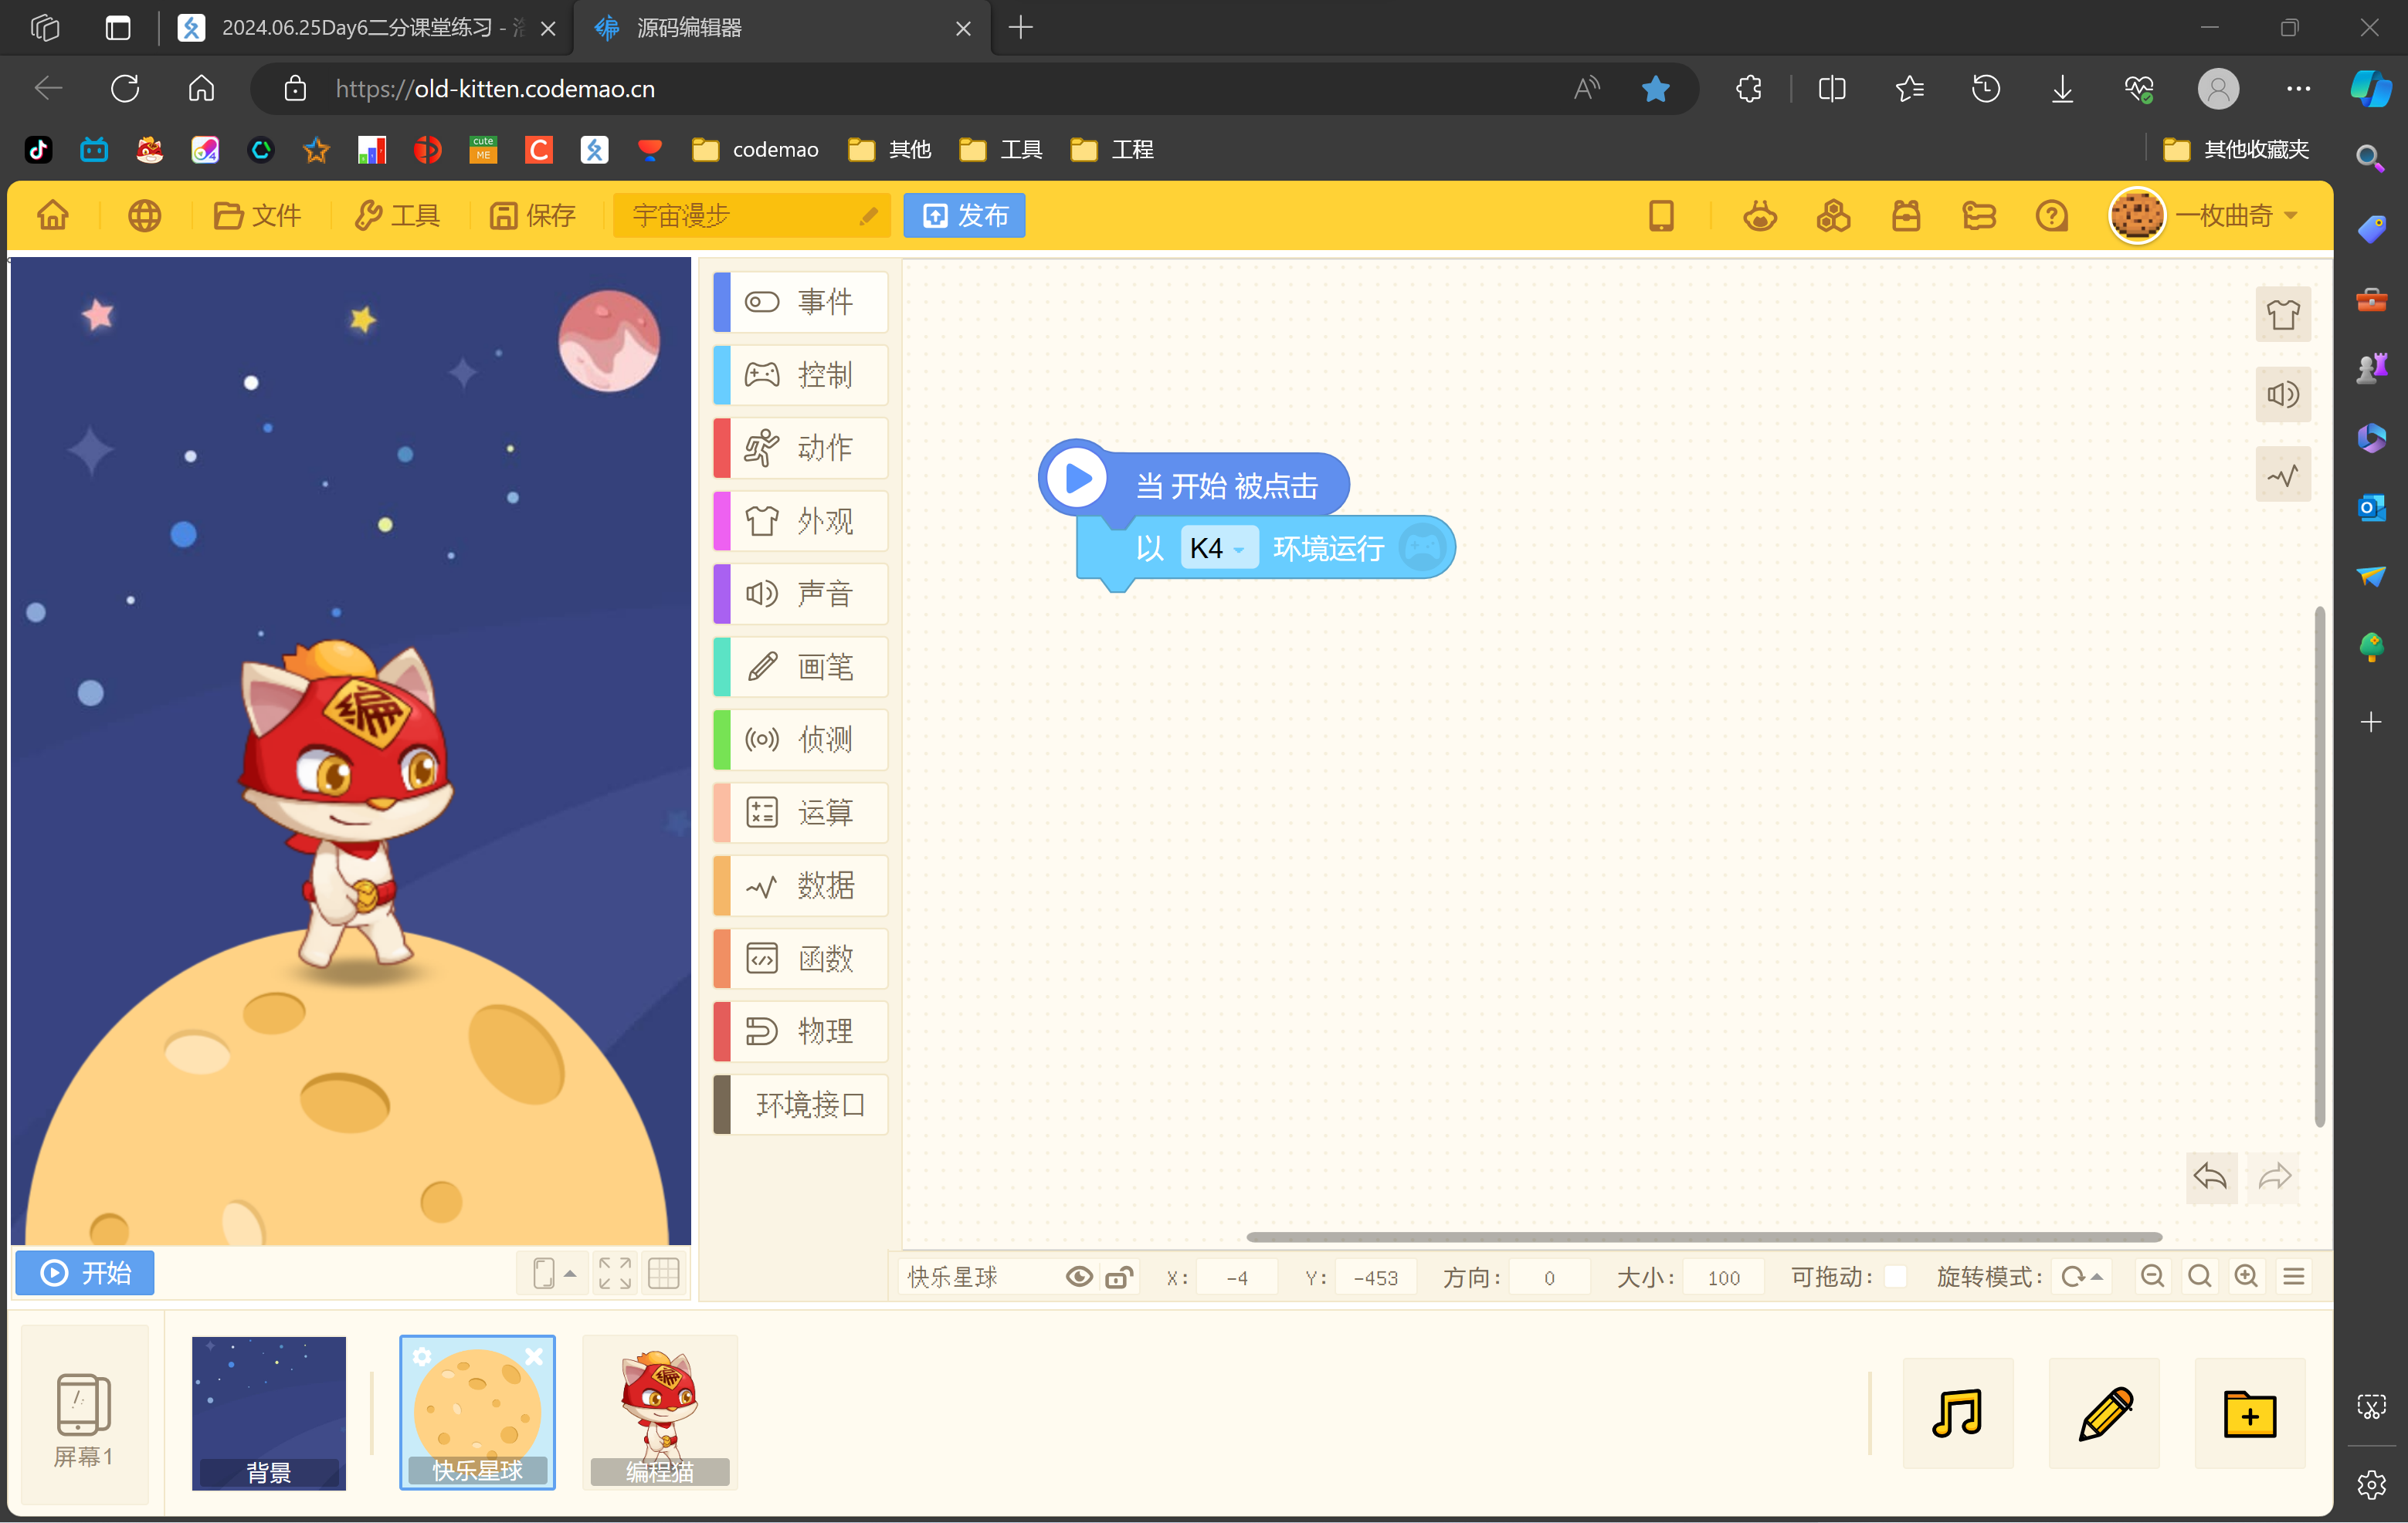Viewport: 2408px width, 1523px height.
Task: Open the 文件 file menu
Action: click(x=257, y=215)
